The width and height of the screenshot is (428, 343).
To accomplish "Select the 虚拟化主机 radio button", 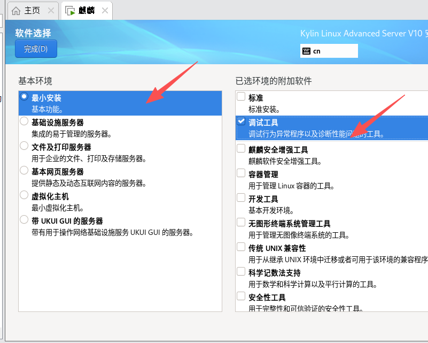I will pos(24,195).
